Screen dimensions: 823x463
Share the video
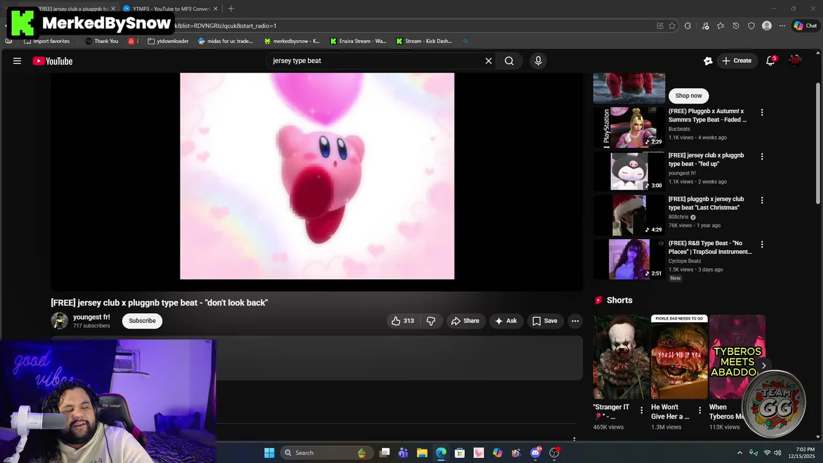465,321
